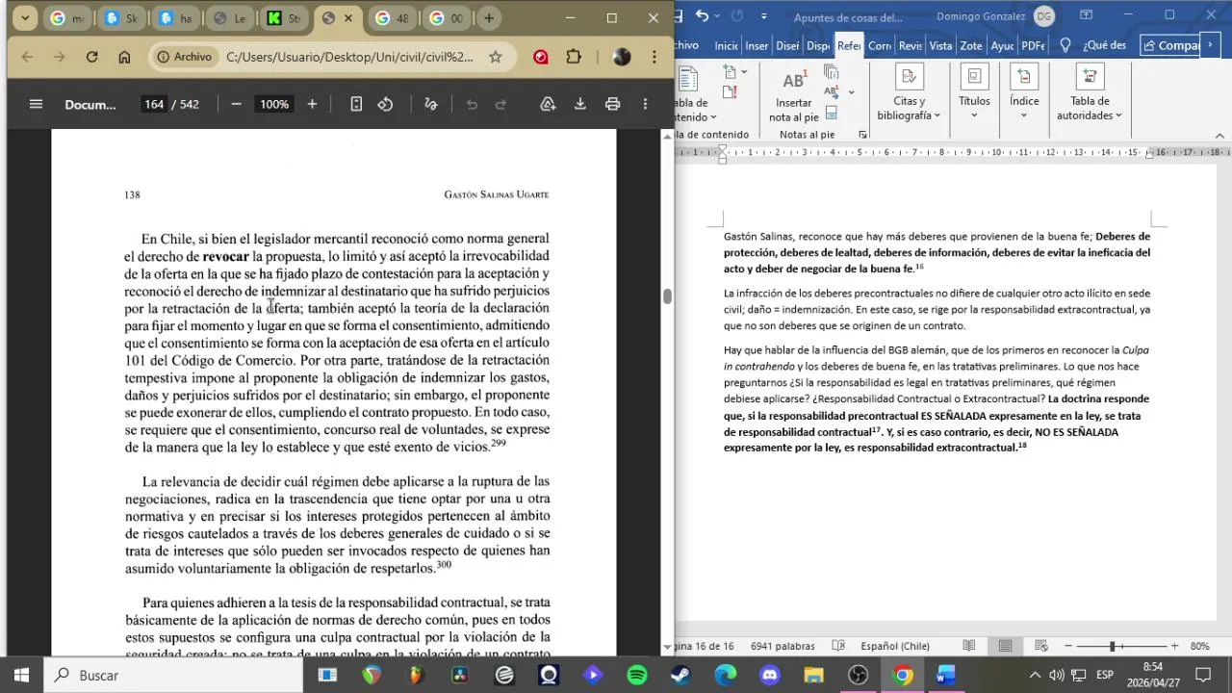This screenshot has height=693, width=1232.
Task: Expand Tabla de autoridades dropdown
Action: point(1118,115)
